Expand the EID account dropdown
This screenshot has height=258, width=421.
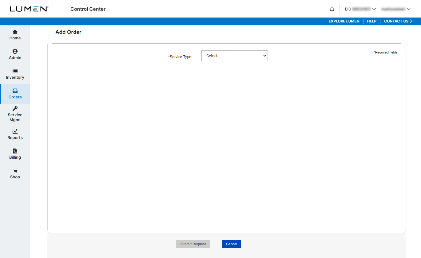click(360, 9)
